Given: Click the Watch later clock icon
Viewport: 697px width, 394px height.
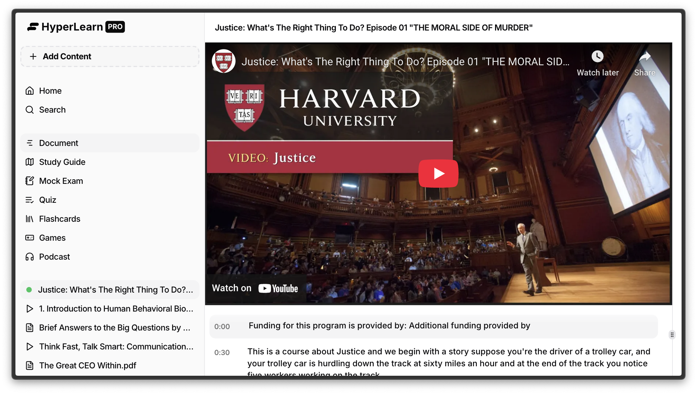Looking at the screenshot, I should tap(598, 56).
